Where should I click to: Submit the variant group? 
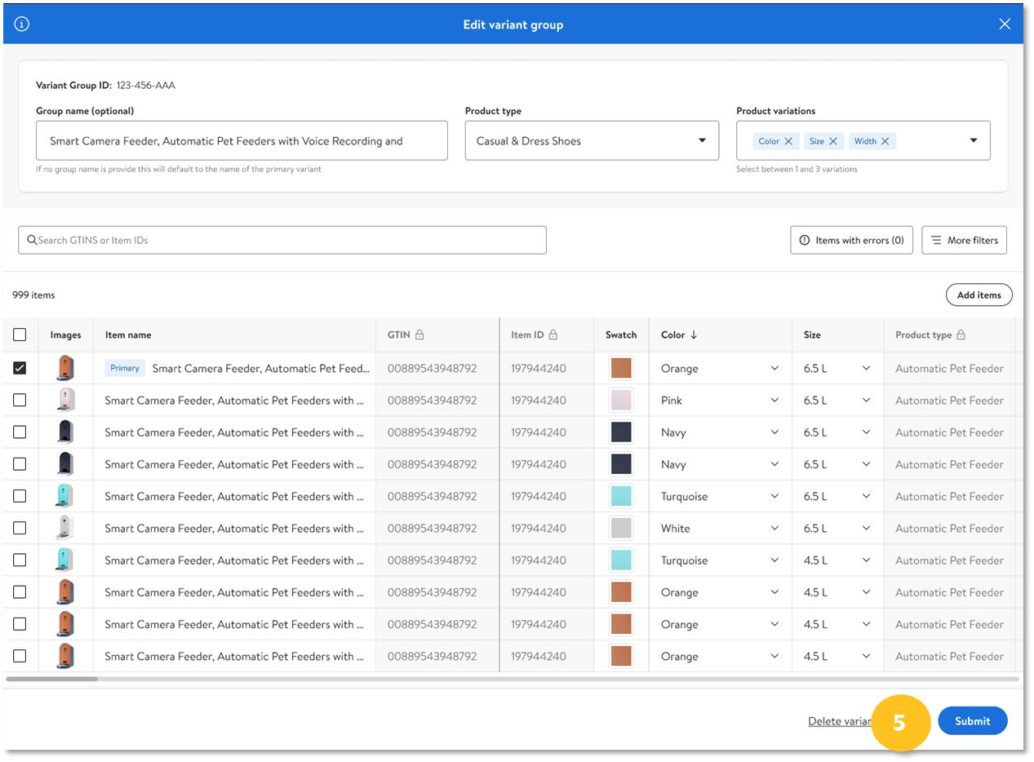[x=973, y=720]
